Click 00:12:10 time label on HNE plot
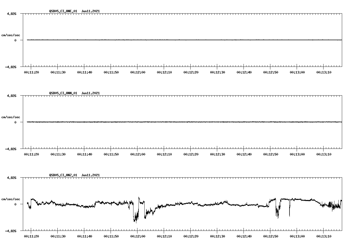Viewport: 361px width, 246px height. (164, 72)
